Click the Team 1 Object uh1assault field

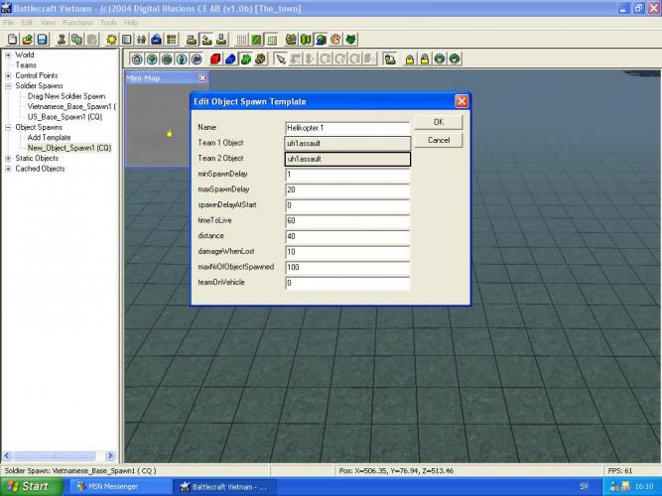tap(346, 143)
